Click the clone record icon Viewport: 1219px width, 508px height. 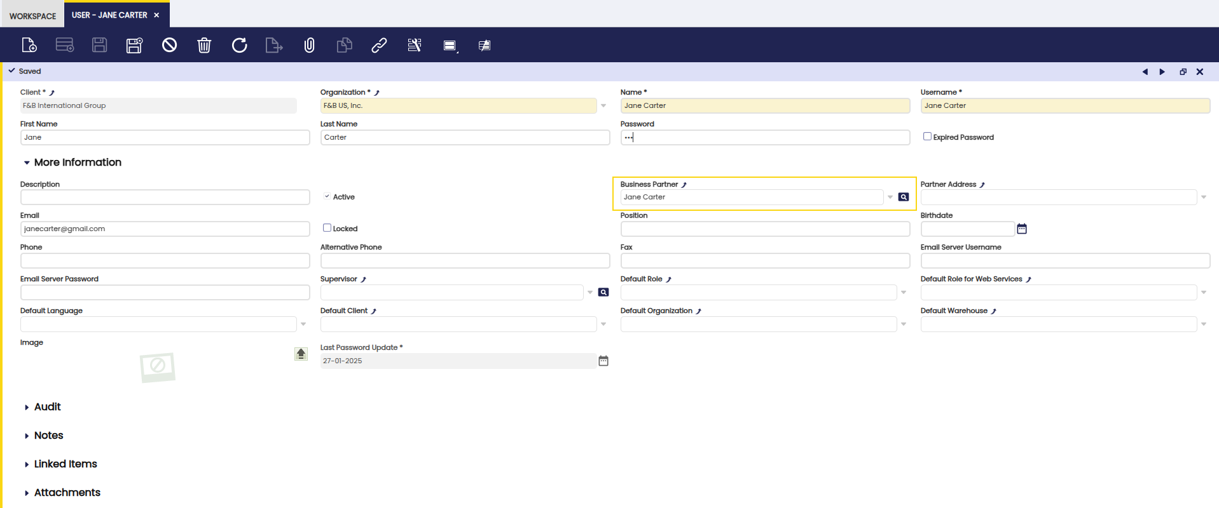pyautogui.click(x=344, y=45)
